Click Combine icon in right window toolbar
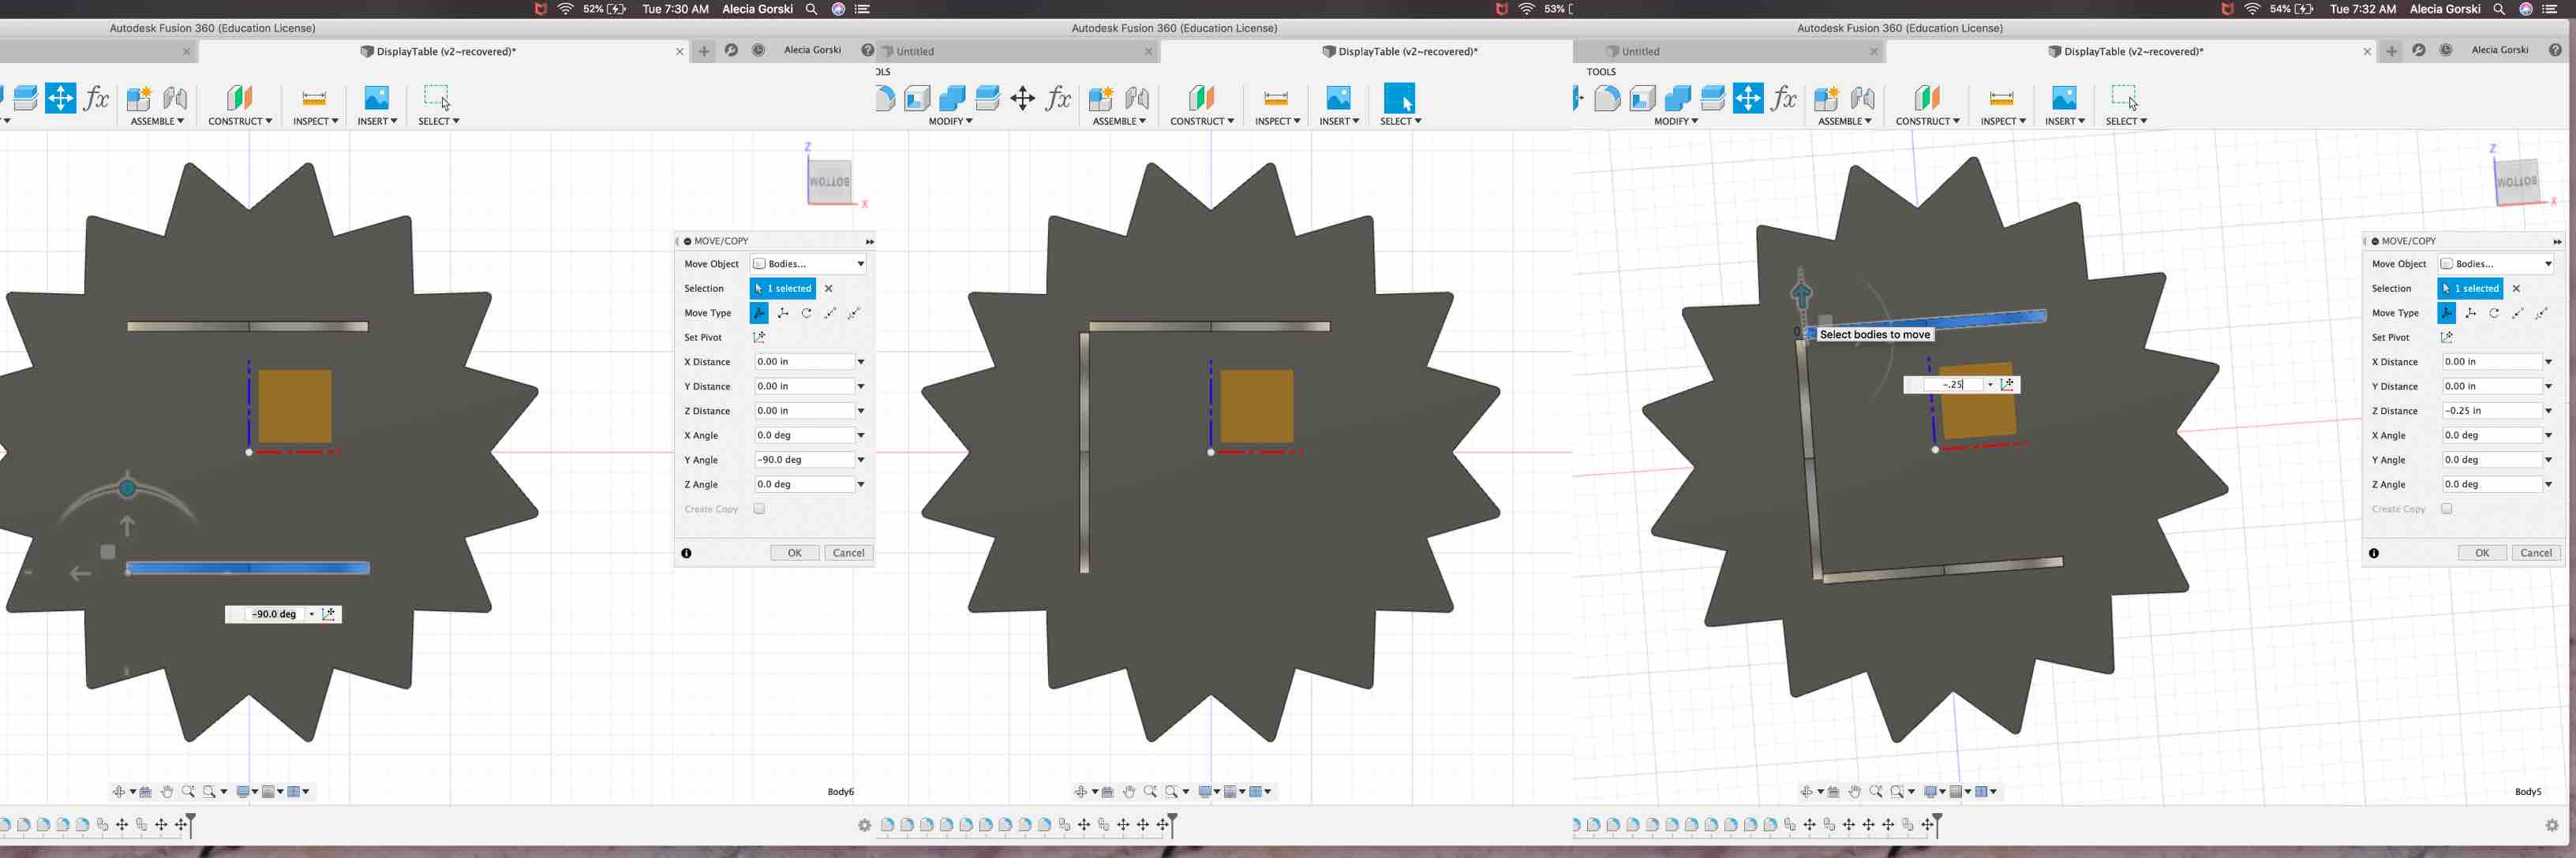The image size is (2576, 858). [x=1678, y=98]
